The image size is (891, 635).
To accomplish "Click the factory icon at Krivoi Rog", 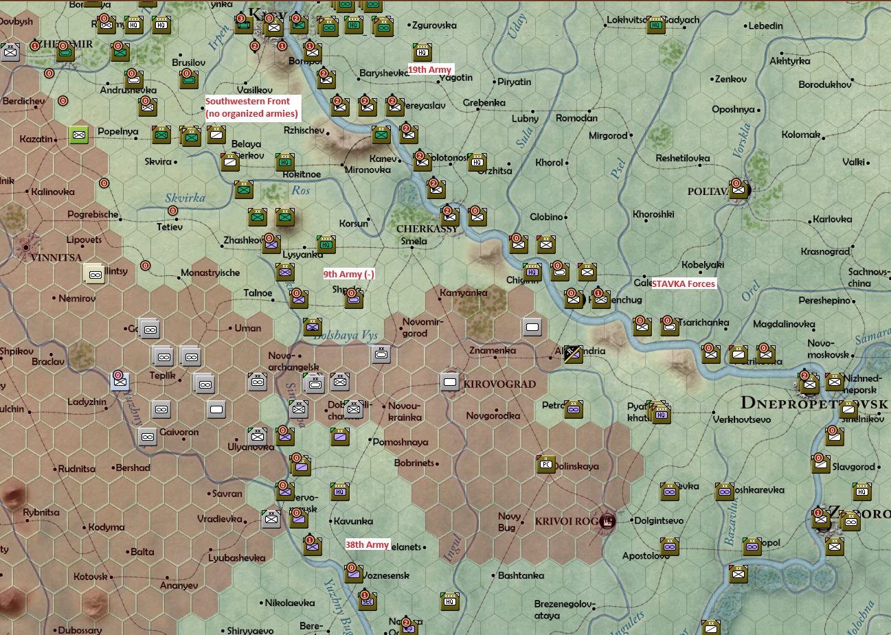I will click(607, 521).
